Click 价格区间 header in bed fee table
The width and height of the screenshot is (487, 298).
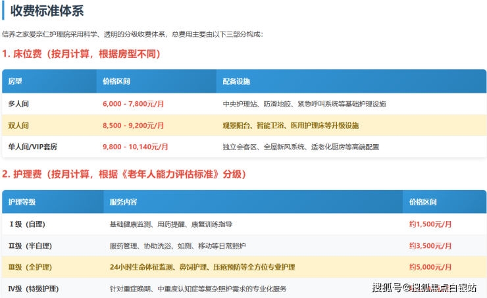tap(116, 82)
